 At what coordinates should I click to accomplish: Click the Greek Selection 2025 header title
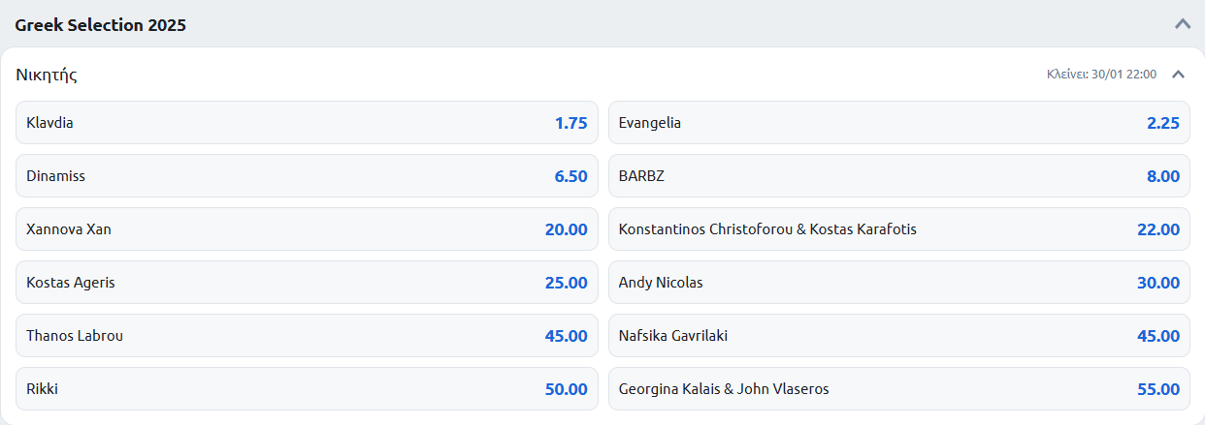tap(101, 25)
